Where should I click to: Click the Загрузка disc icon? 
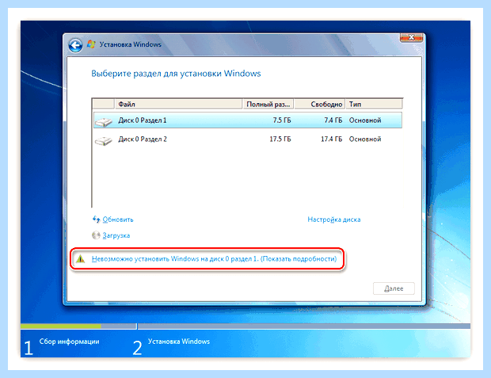coord(96,235)
